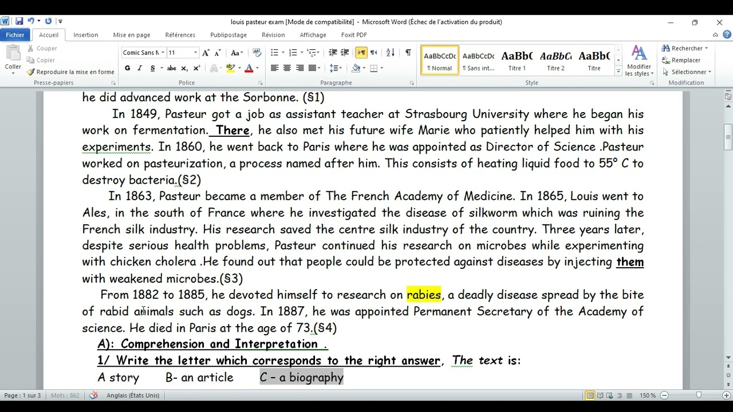Click the justify alignment icon
Screen dimensions: 733x412
pyautogui.click(x=312, y=68)
